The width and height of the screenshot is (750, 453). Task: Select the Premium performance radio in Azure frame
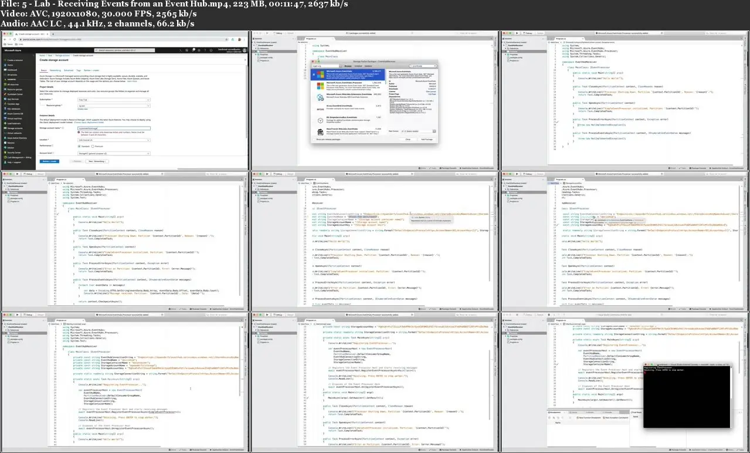pyautogui.click(x=93, y=146)
